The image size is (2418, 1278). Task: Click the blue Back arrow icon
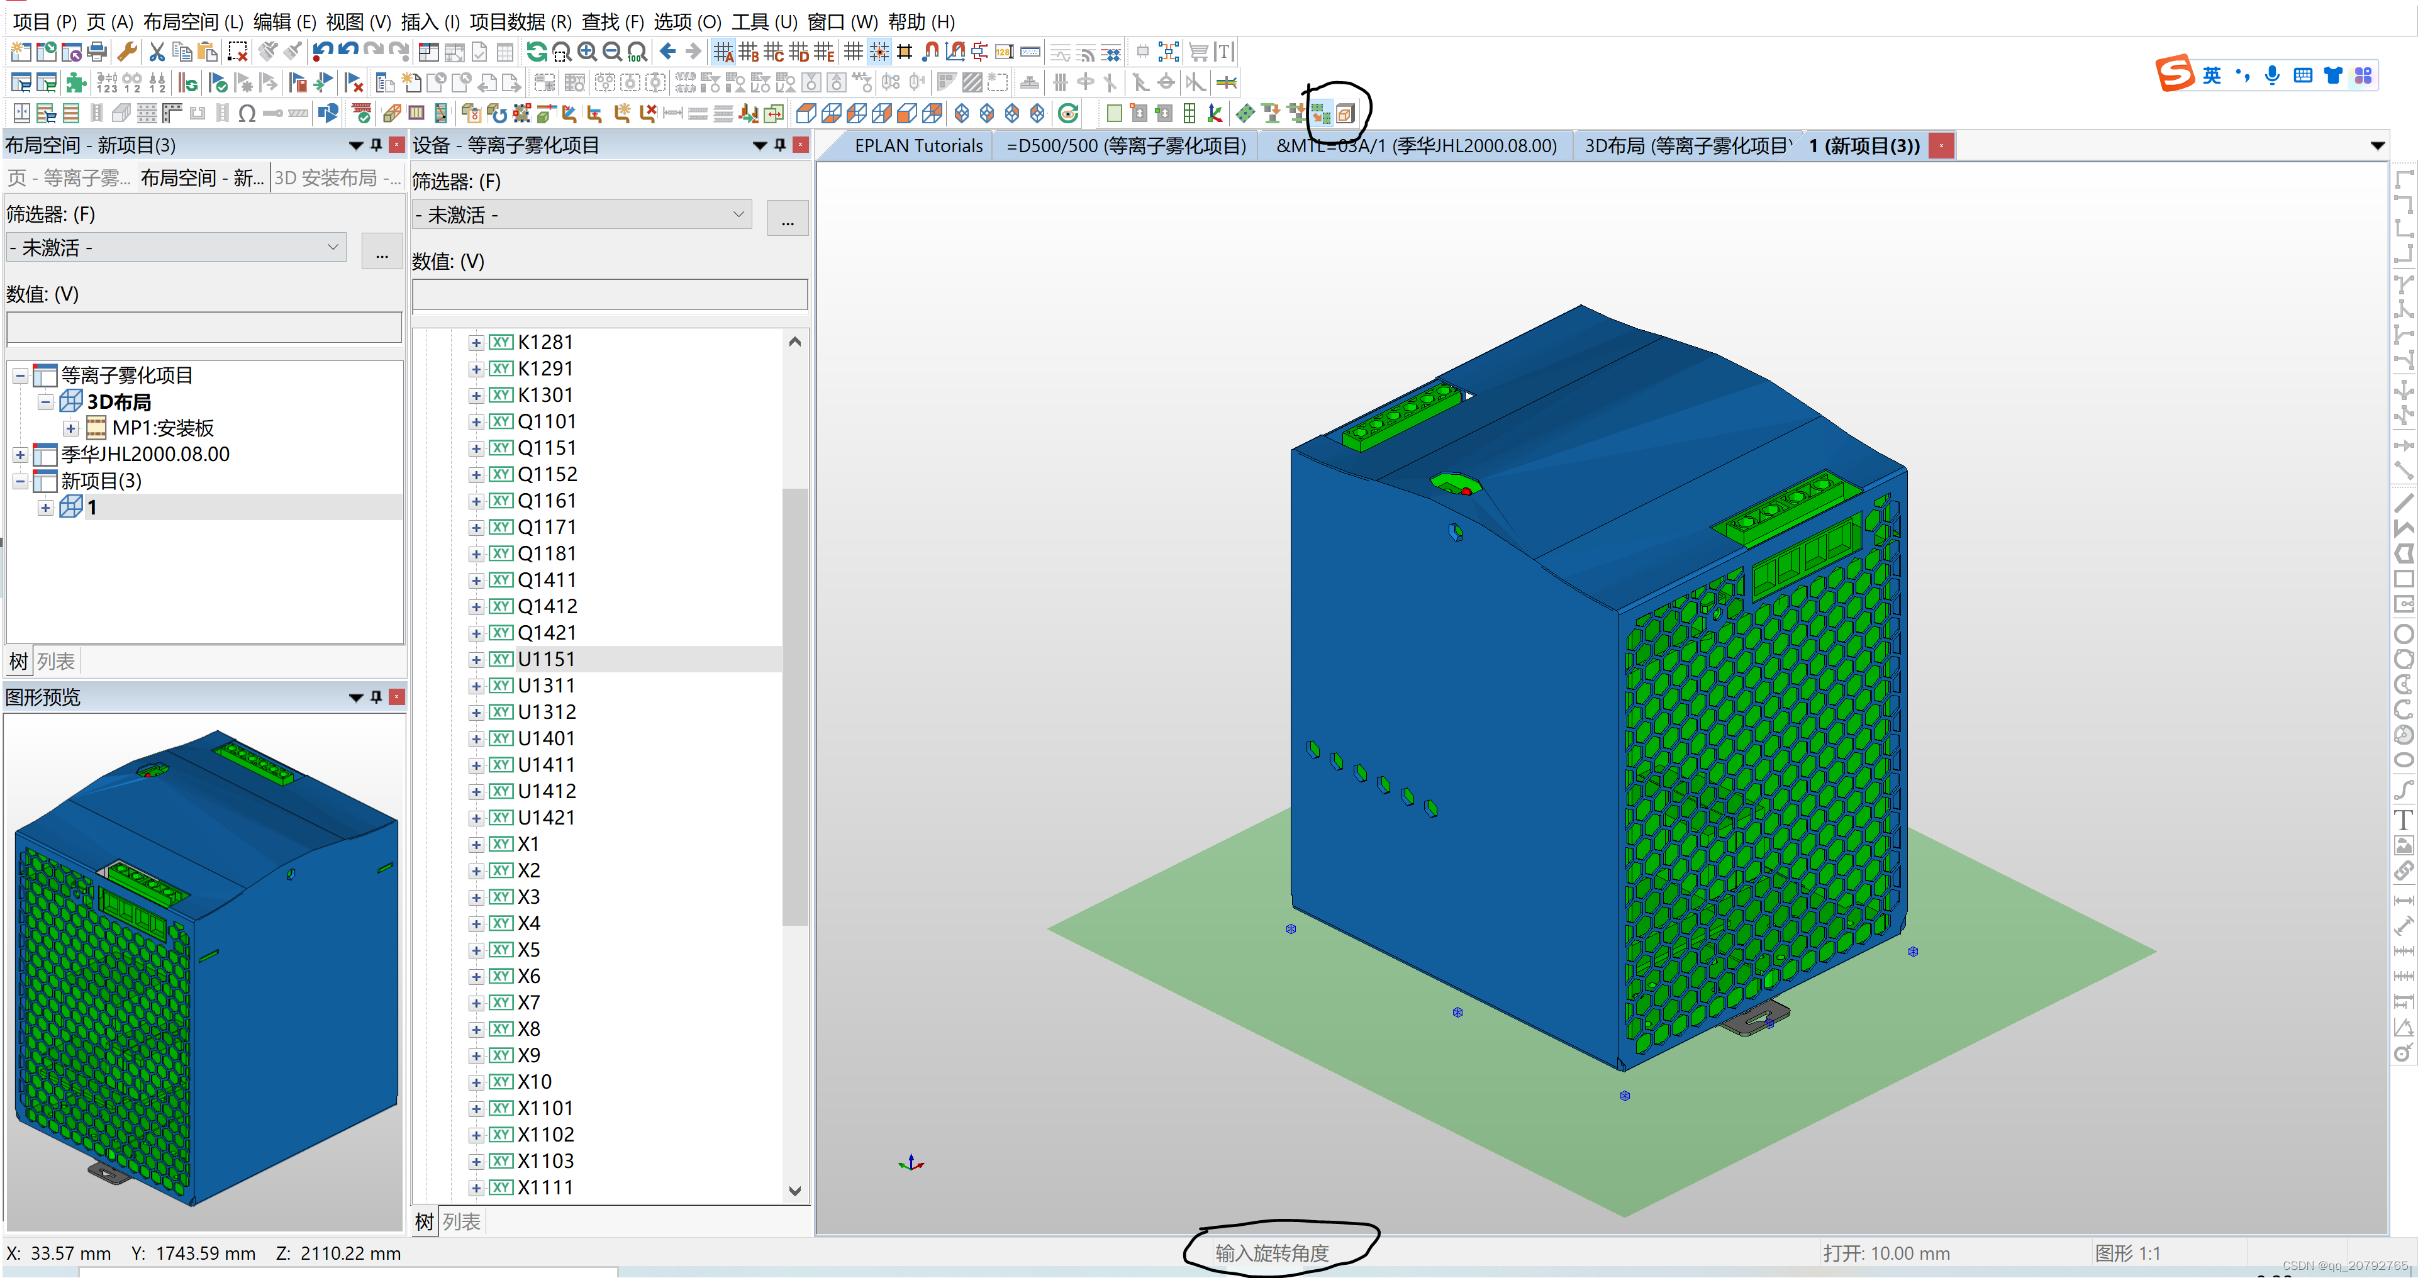(667, 52)
